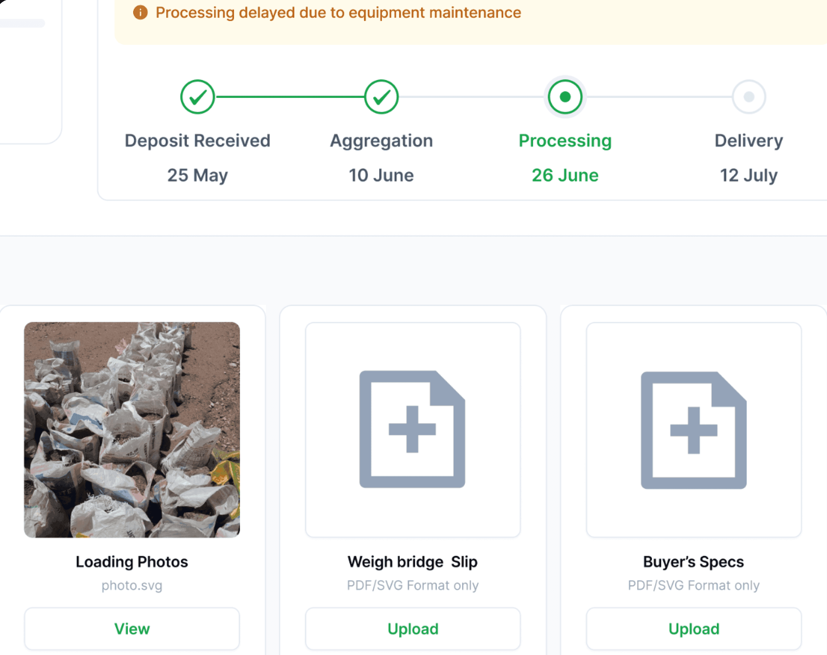Click the 26 June processing date
The width and height of the screenshot is (827, 655).
(x=565, y=175)
